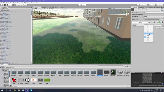The image size is (164, 92).
Task: Select the green grass texture asset
Action: [47, 80]
